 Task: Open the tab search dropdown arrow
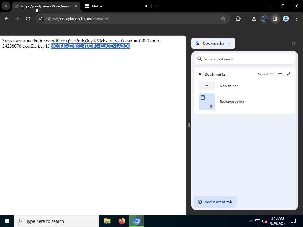(6, 6)
